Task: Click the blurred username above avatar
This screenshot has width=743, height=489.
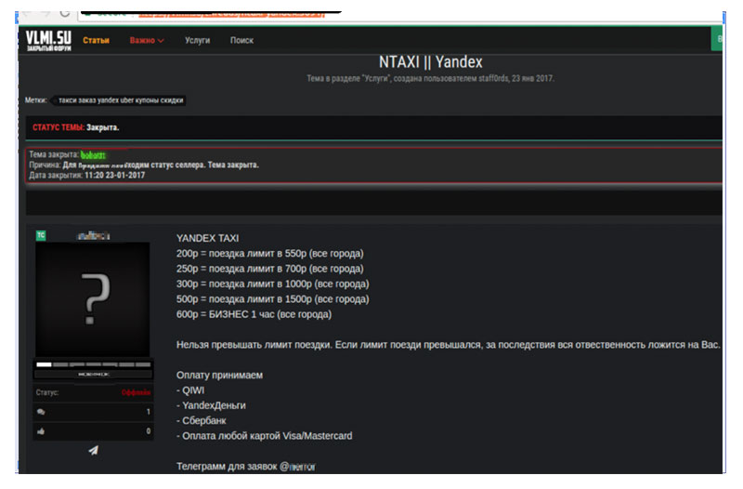Action: 92,236
